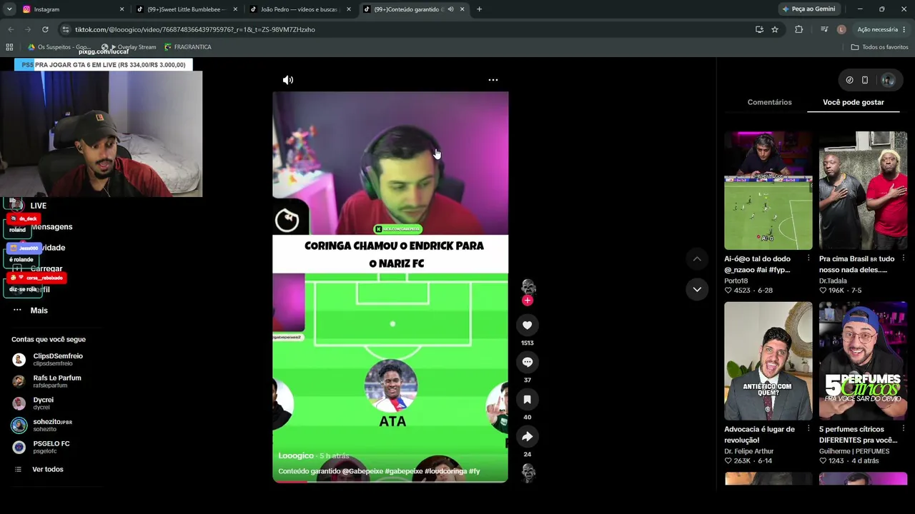Reload the current page
The width and height of the screenshot is (915, 514).
coord(45,29)
